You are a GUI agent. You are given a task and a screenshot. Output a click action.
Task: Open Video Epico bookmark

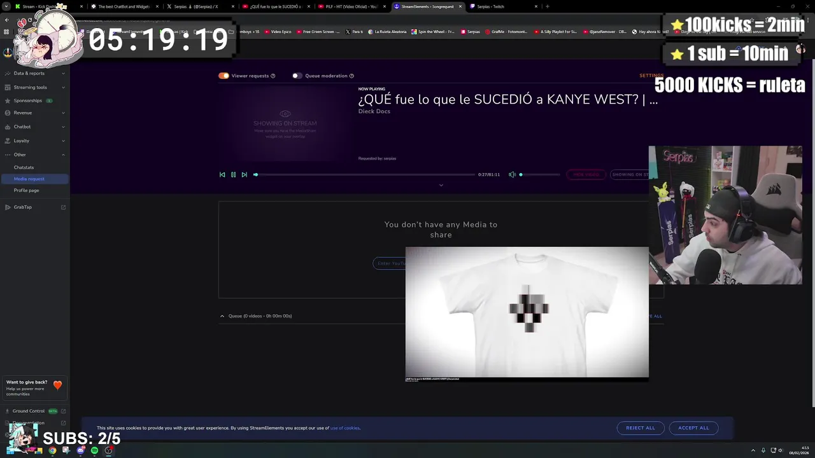(x=278, y=32)
